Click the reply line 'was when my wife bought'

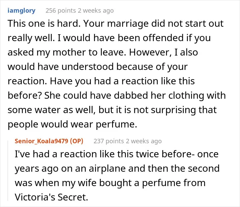click(110, 183)
